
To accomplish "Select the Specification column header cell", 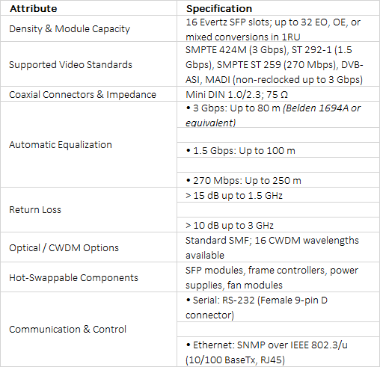I will point(278,8).
